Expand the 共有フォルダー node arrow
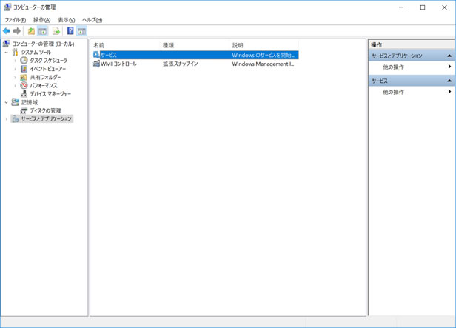This screenshot has height=328, width=456. (15, 77)
